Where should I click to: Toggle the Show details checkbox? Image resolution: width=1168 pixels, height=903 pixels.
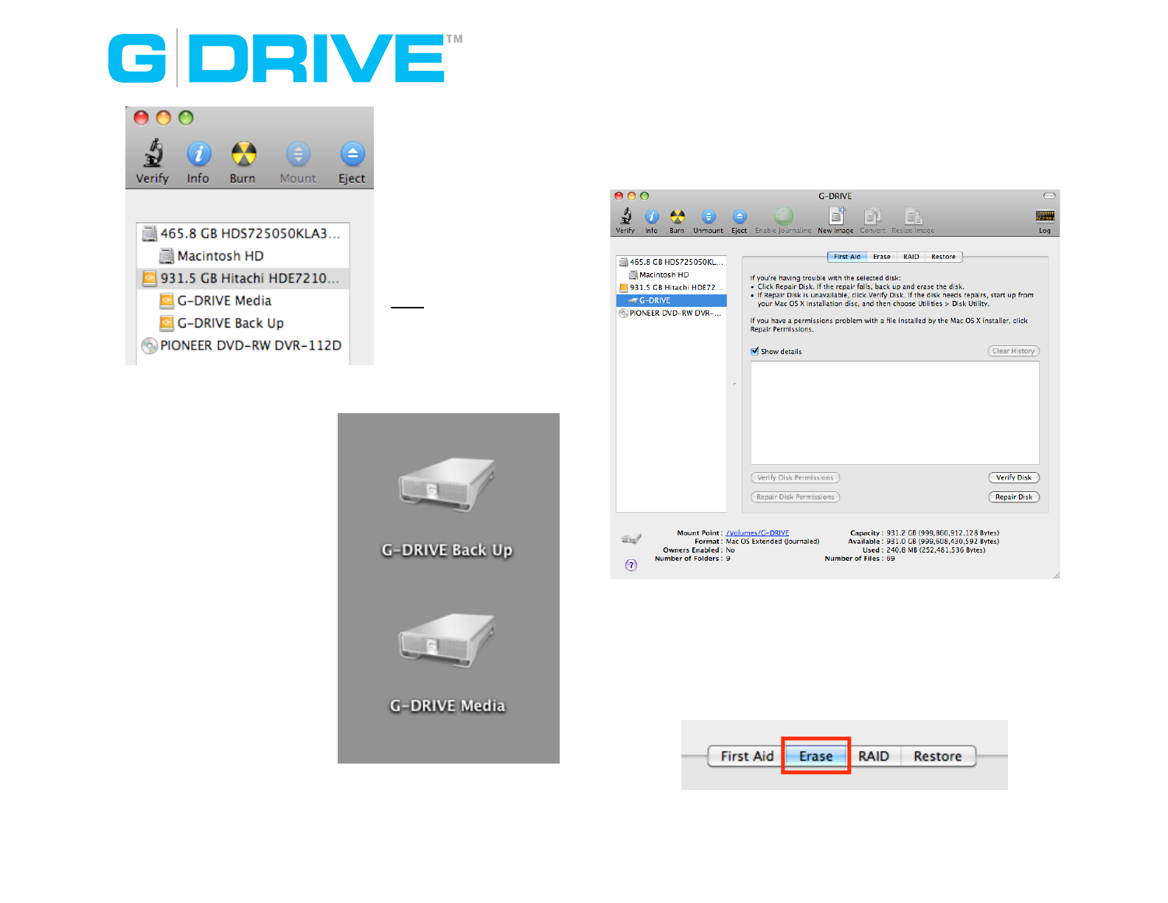click(755, 351)
